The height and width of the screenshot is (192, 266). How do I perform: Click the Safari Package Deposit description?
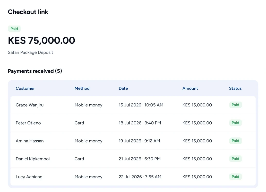tap(31, 52)
